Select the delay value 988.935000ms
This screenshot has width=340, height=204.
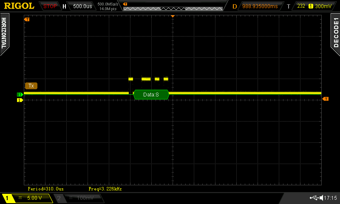click(260, 6)
